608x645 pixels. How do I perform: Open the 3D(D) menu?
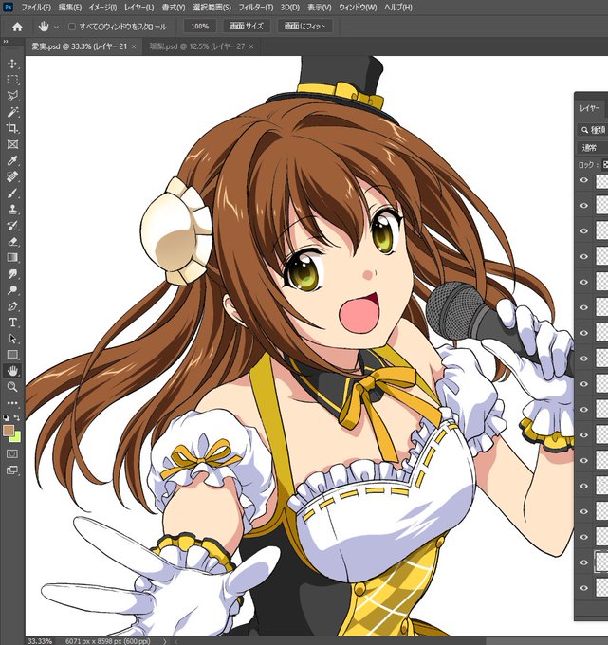coord(290,8)
